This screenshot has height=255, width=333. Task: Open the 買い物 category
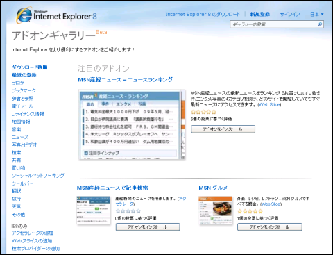(19, 167)
